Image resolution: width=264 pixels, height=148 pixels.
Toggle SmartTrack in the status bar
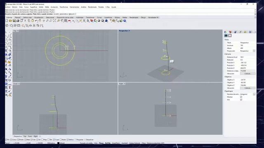116,143
